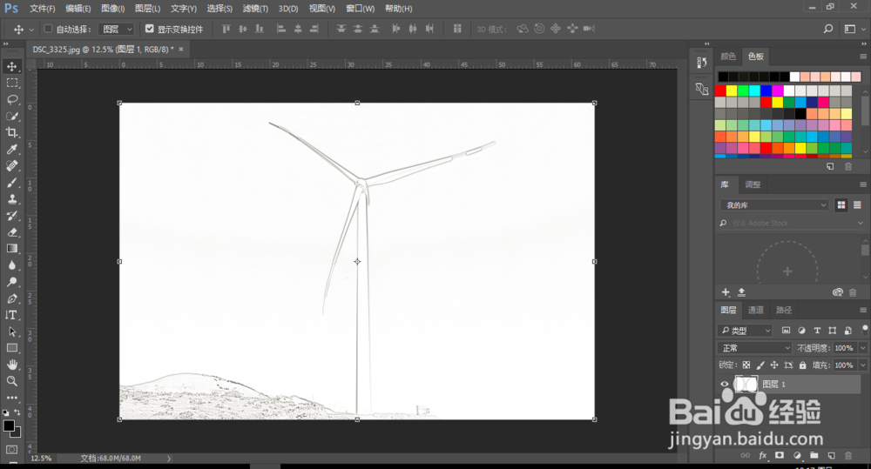Select the Crop tool
The width and height of the screenshot is (871, 469).
click(11, 132)
